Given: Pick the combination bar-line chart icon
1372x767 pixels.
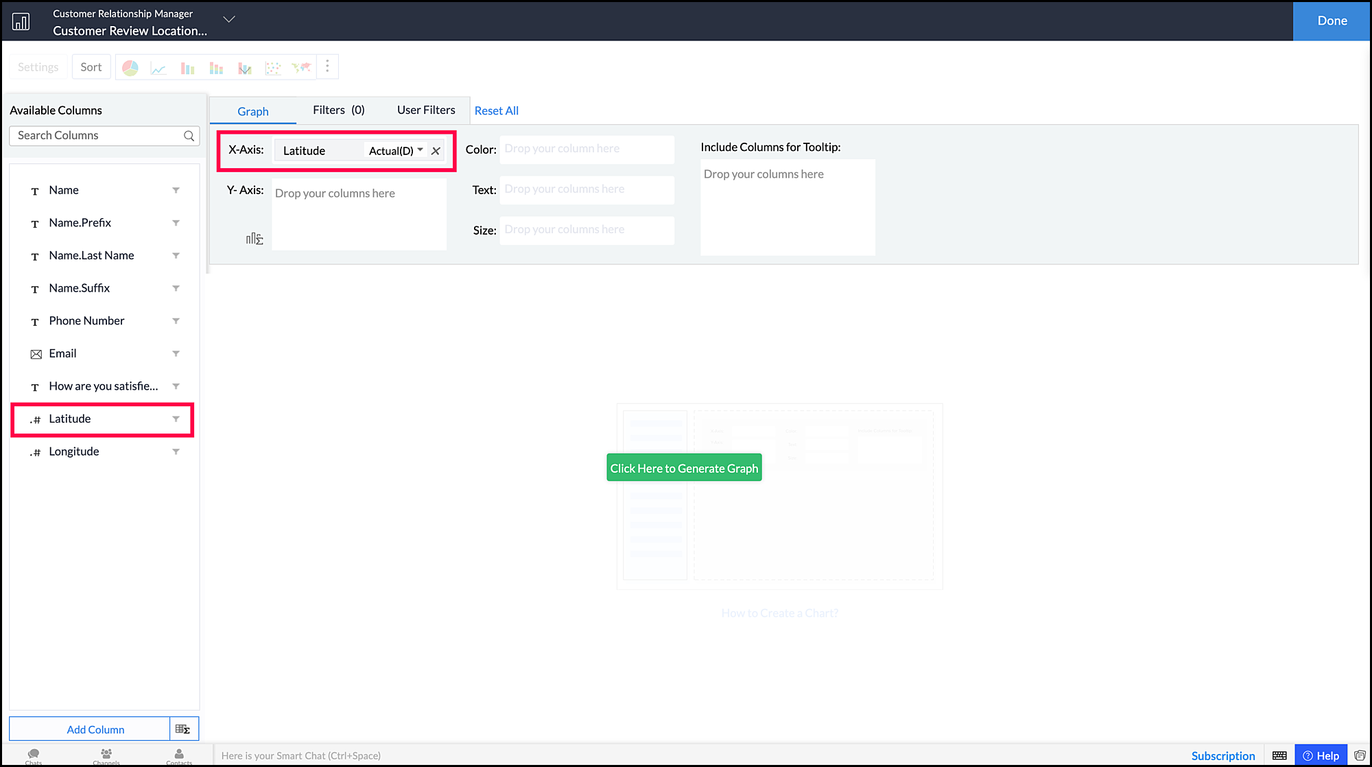Looking at the screenshot, I should [245, 67].
